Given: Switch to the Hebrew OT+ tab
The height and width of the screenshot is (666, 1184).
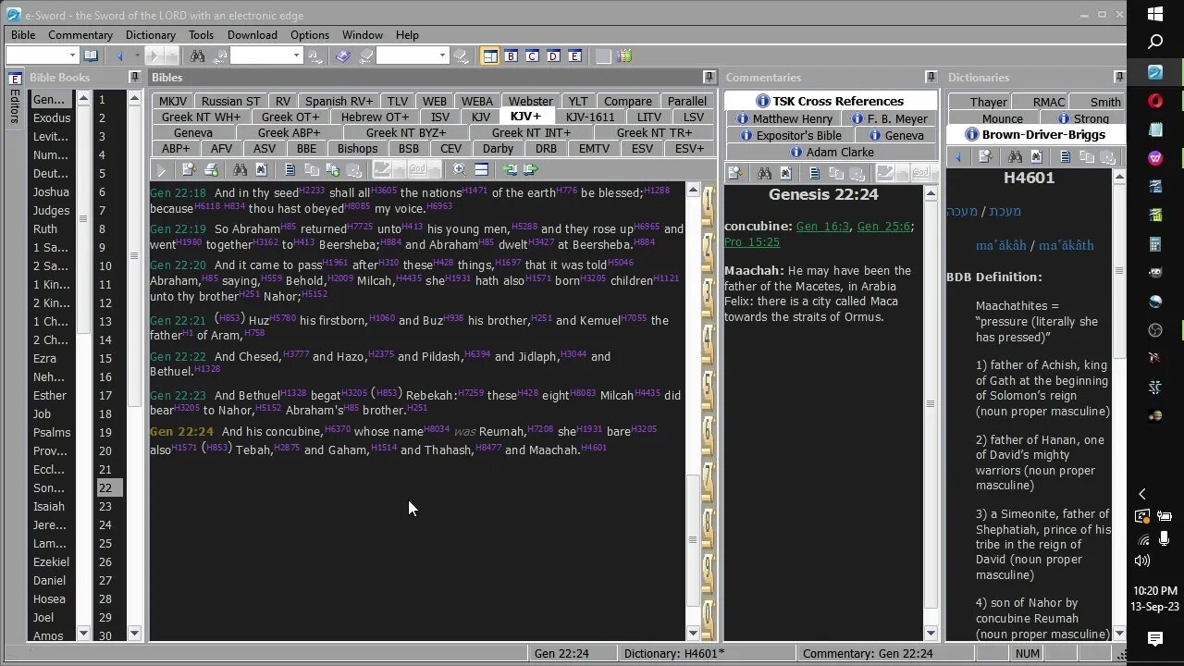Looking at the screenshot, I should (x=375, y=117).
